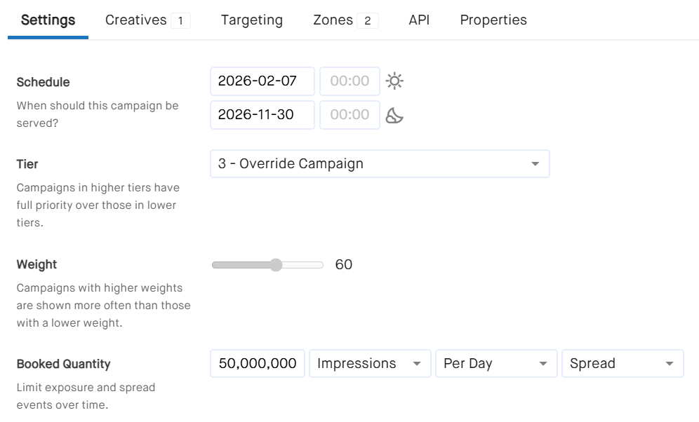Click the Weight slider handle
Viewport: 699px width, 422px height.
click(x=276, y=265)
